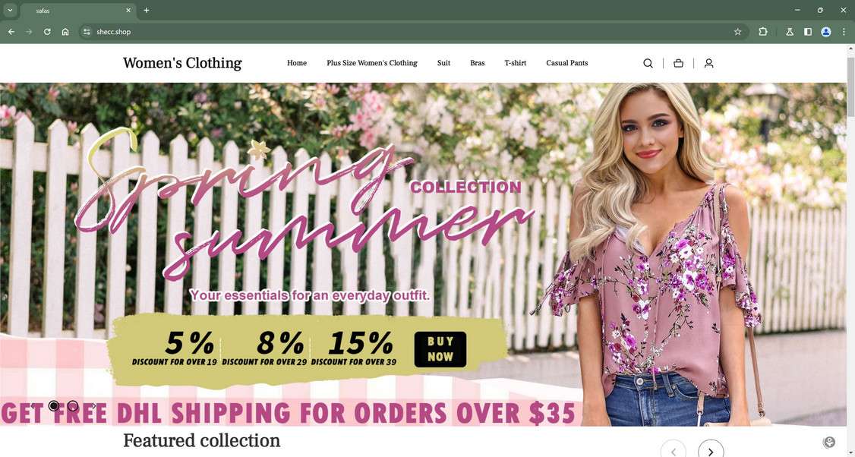Advance banner with small right arrow

94,405
